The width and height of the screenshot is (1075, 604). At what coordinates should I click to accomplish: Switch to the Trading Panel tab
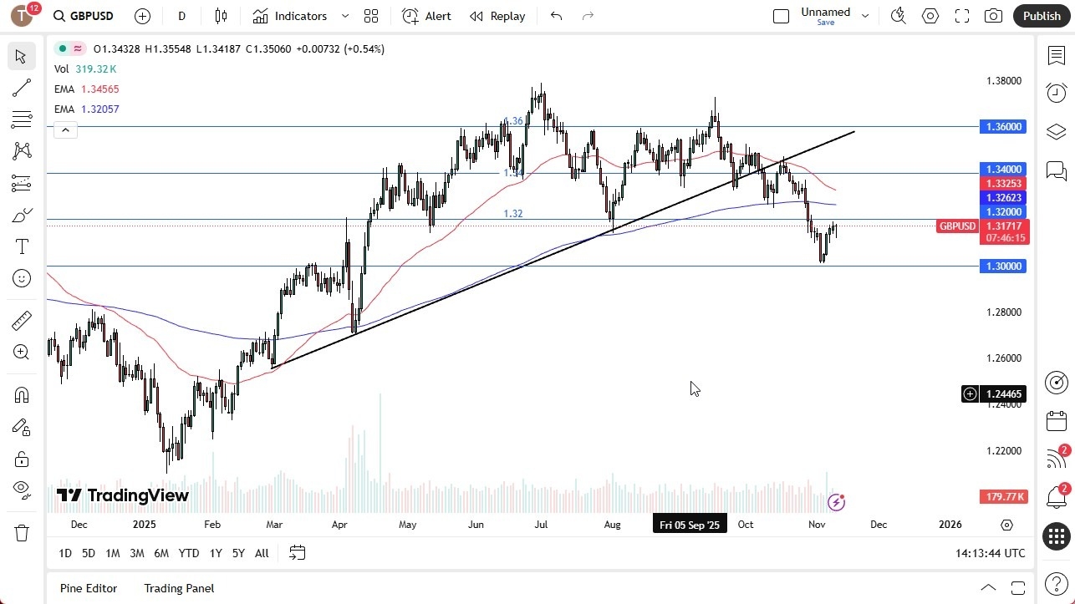178,588
